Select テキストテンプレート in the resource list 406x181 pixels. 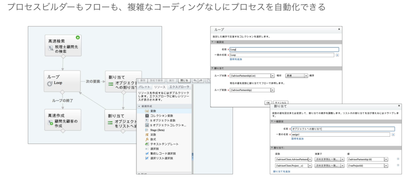164,144
